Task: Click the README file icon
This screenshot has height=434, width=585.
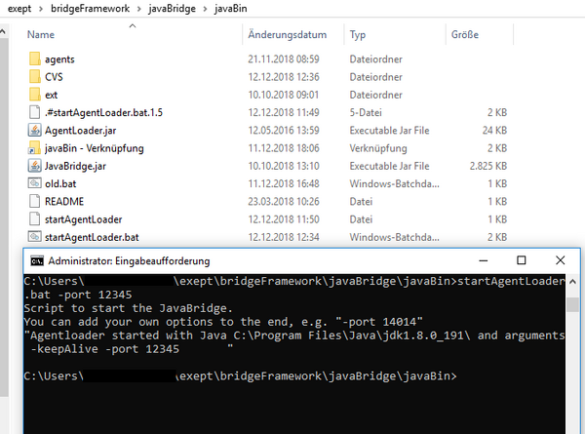Action: tap(35, 201)
